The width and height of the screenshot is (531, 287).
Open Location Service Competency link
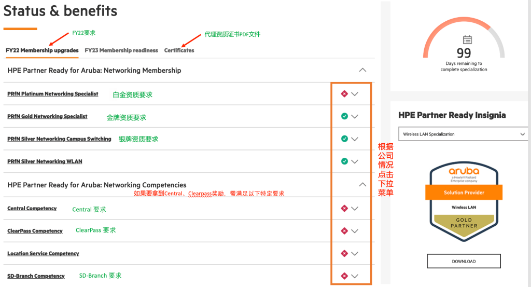[44, 253]
